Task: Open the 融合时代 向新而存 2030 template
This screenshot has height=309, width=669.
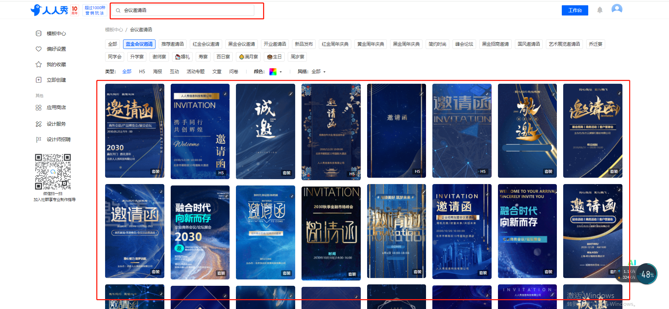Action: tap(200, 232)
